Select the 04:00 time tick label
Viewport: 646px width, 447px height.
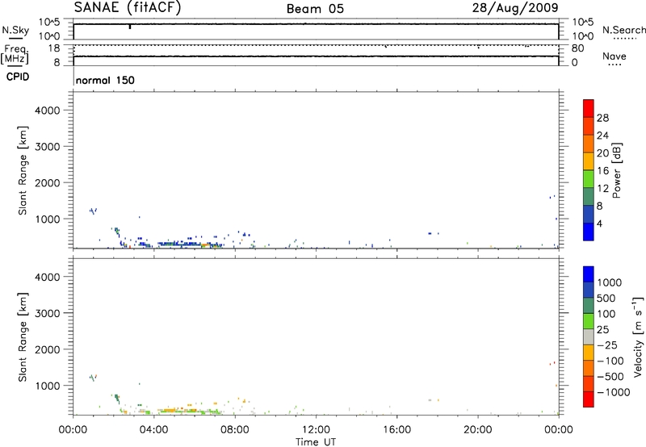point(154,430)
